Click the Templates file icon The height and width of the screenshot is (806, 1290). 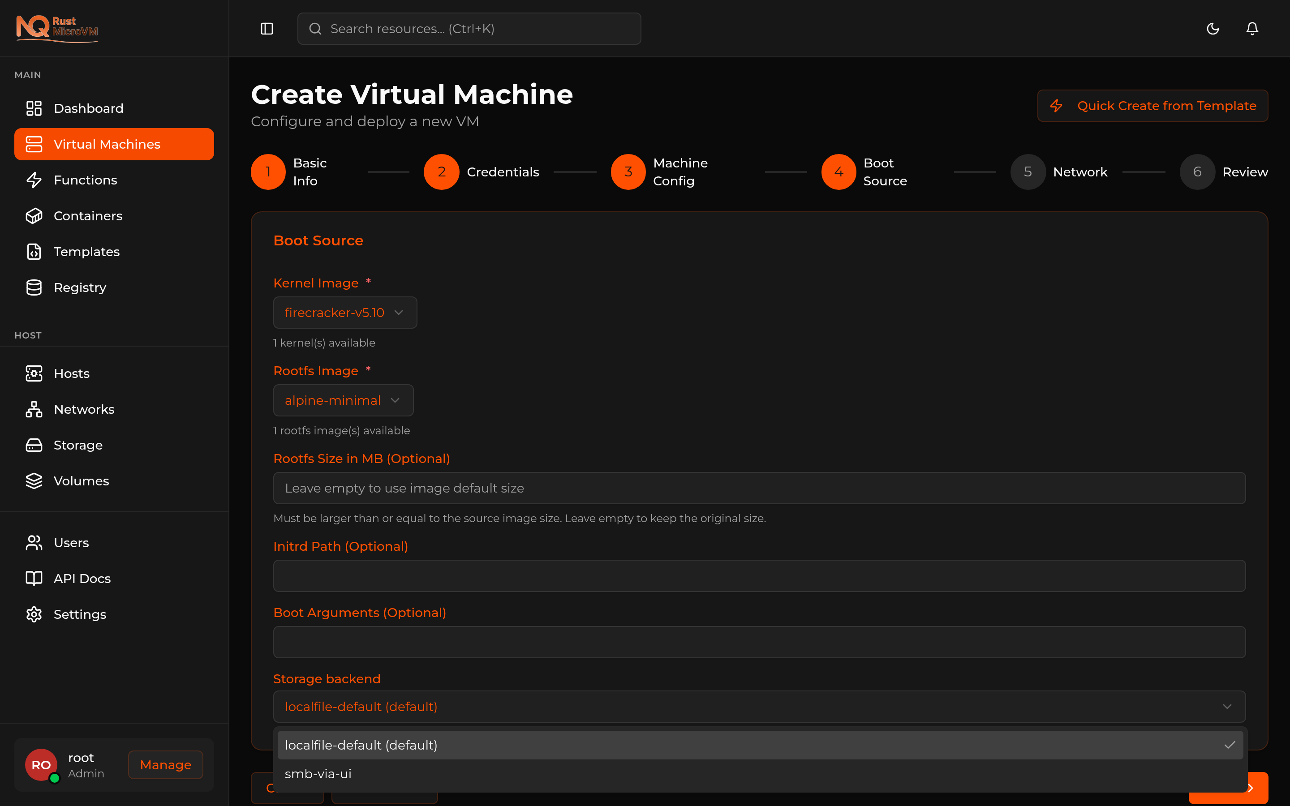tap(34, 252)
